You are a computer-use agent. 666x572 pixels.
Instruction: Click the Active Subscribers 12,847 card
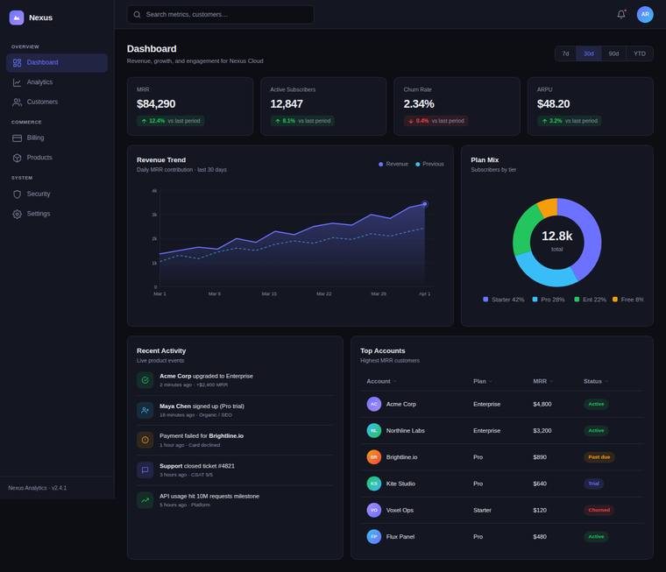click(x=323, y=106)
